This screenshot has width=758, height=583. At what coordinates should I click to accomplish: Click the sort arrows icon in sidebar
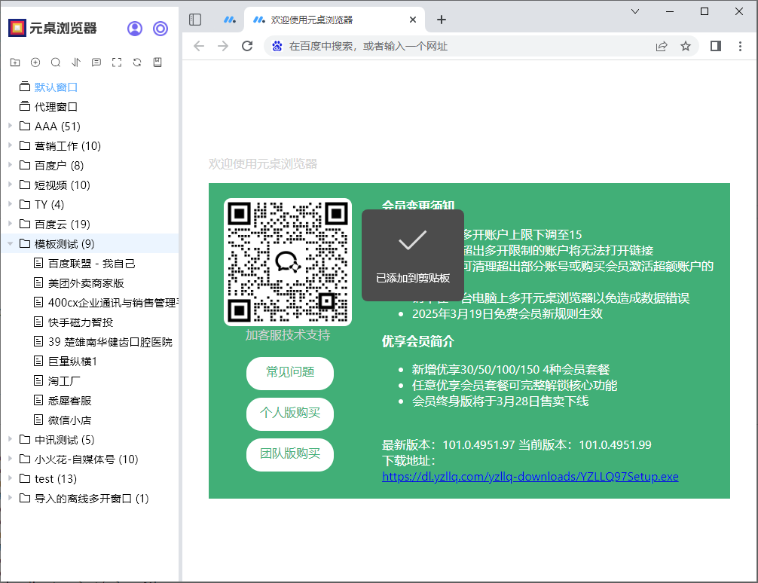point(76,63)
